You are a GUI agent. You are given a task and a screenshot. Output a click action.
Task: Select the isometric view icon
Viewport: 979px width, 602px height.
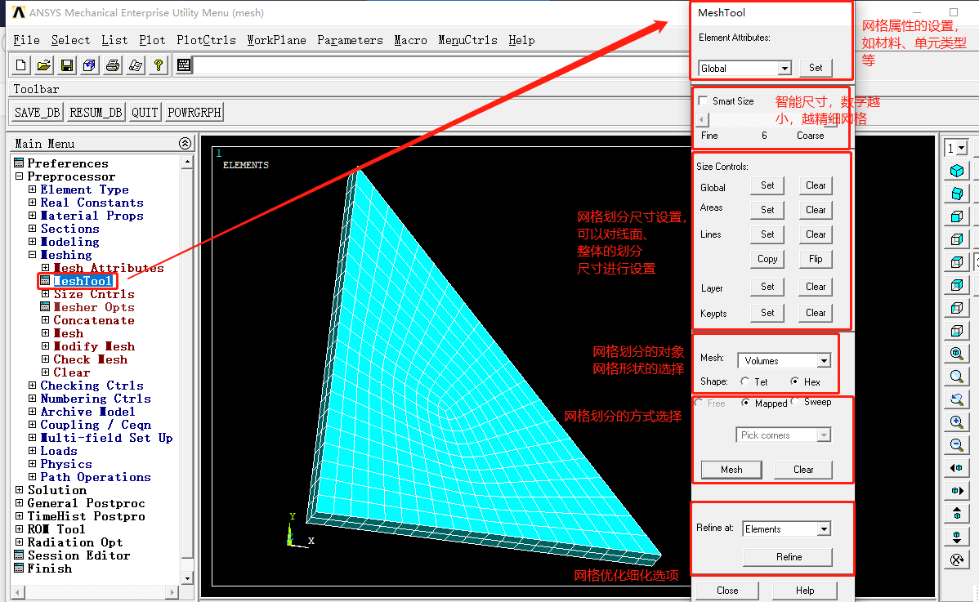[x=958, y=170]
